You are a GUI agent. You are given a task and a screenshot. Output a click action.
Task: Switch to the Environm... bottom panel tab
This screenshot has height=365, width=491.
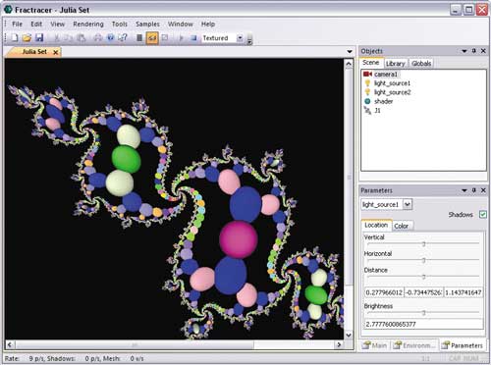point(414,345)
